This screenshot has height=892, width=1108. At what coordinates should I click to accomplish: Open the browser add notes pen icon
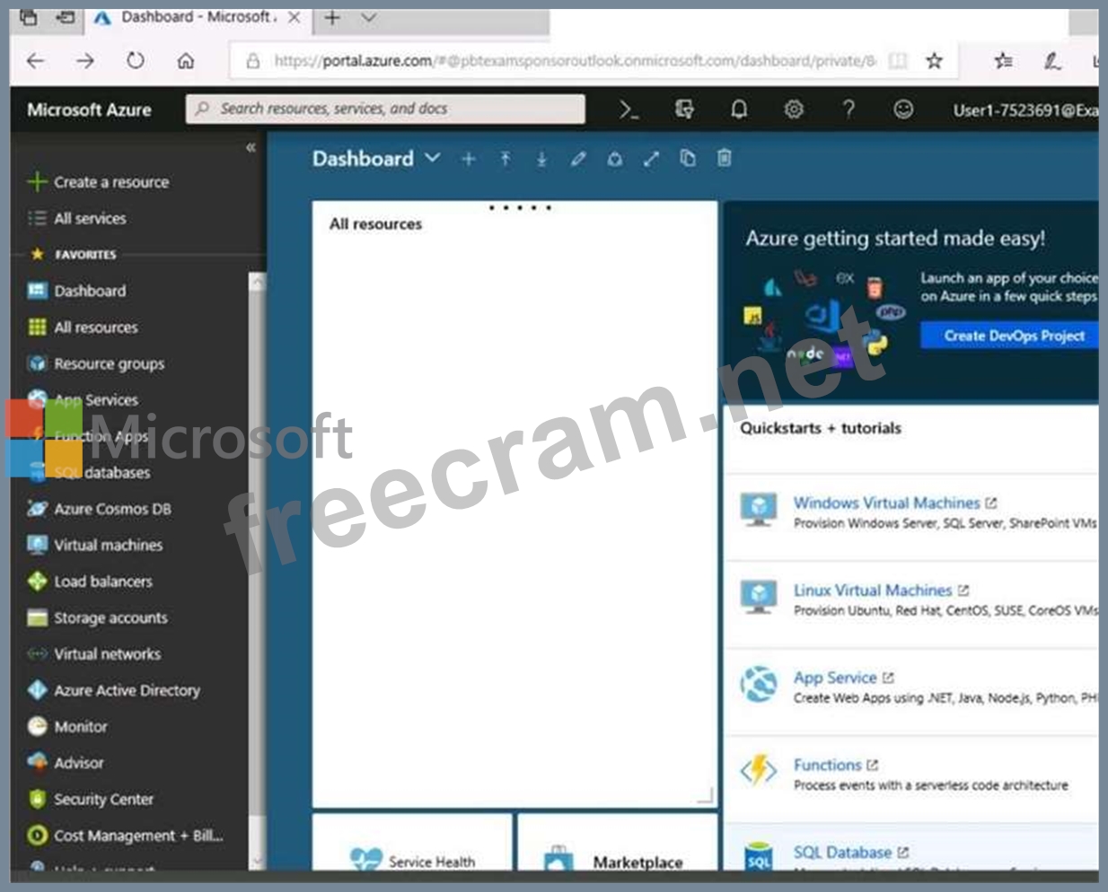[x=1052, y=60]
